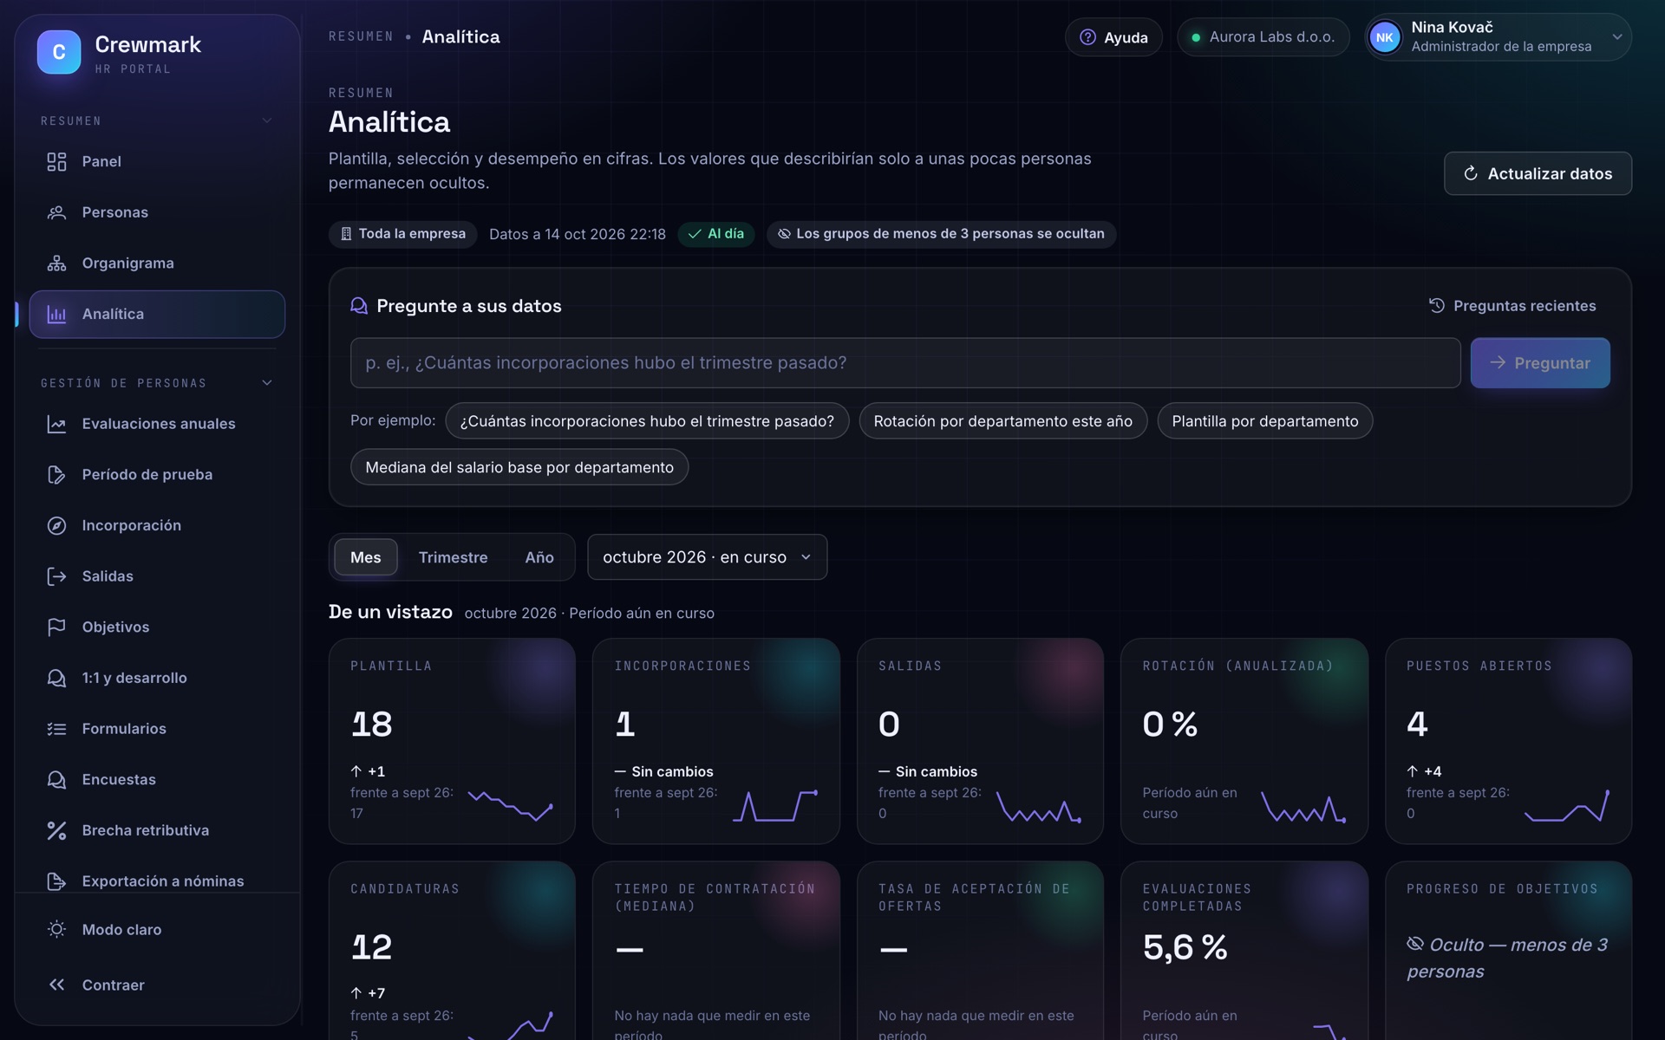Click the Crewmark logo icon
The width and height of the screenshot is (1665, 1040).
pyautogui.click(x=59, y=52)
